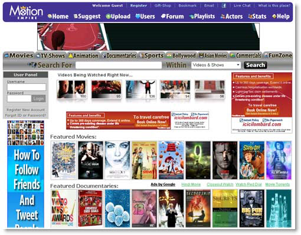The width and height of the screenshot is (301, 235).
Task: Click the black Search button
Action: click(x=256, y=65)
